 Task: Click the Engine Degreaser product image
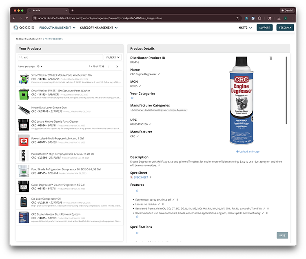242,100
